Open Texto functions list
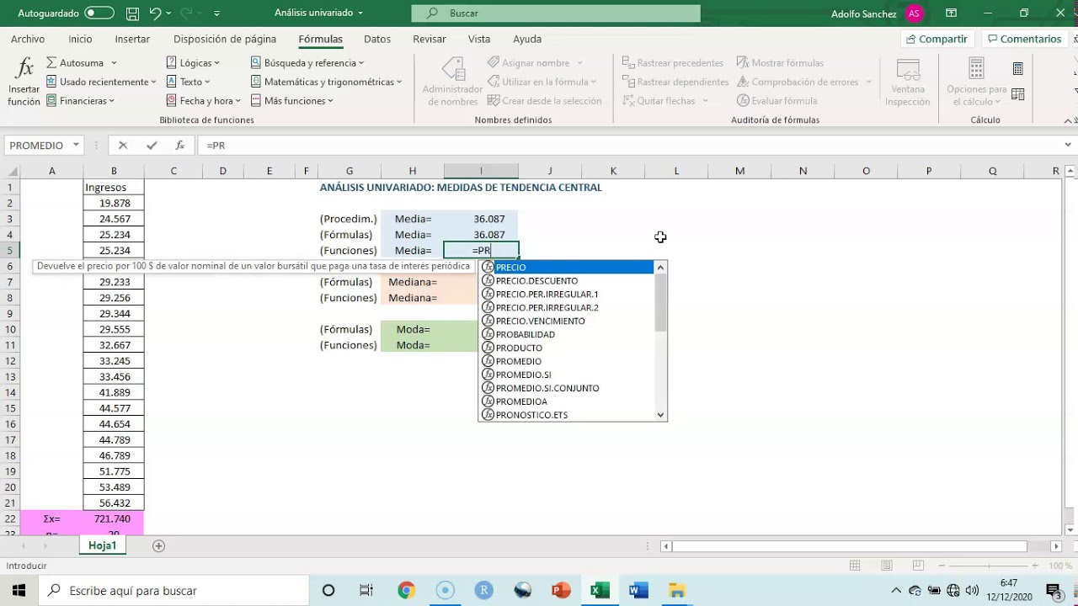The image size is (1078, 606). [188, 82]
